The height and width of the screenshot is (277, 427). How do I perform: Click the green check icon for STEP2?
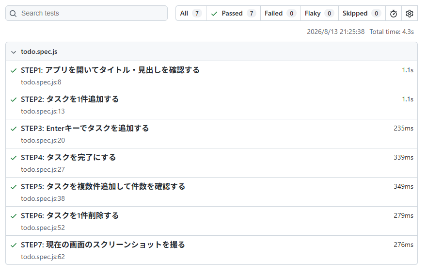click(14, 100)
